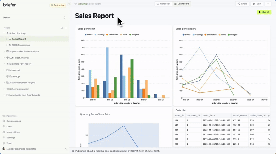Expand LLM Cost Analysis chevron
Image resolution: width=276 pixels, height=154 pixels.
pos(4,58)
